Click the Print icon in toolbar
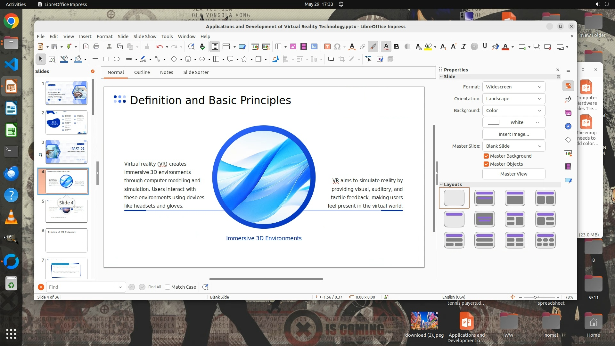 [x=96, y=47]
